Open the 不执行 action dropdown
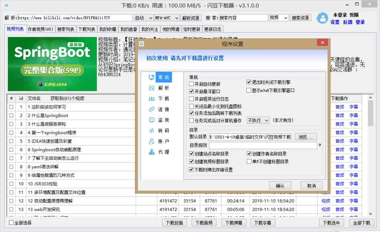This screenshot has height=232, width=380. (x=258, y=120)
